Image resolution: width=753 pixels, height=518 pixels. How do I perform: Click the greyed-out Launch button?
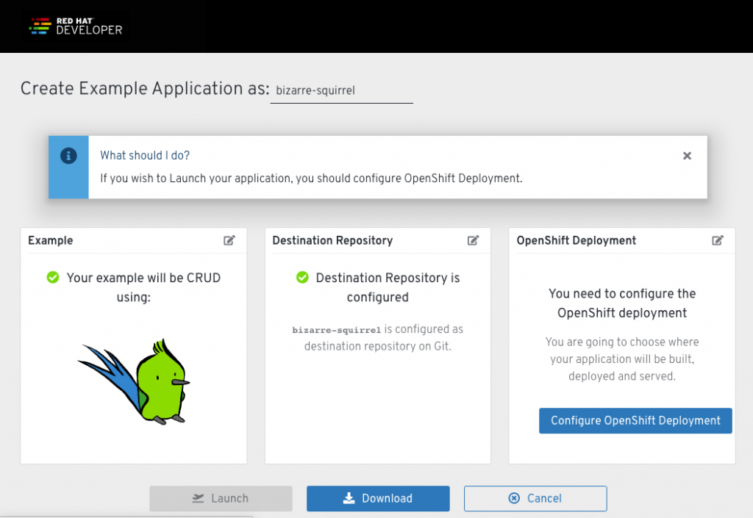[x=221, y=498]
